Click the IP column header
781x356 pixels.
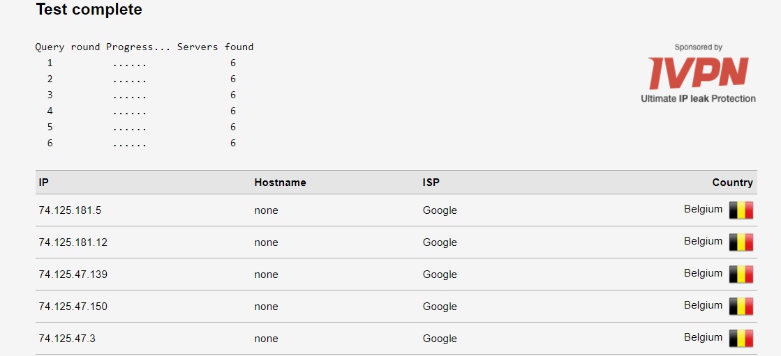[43, 183]
